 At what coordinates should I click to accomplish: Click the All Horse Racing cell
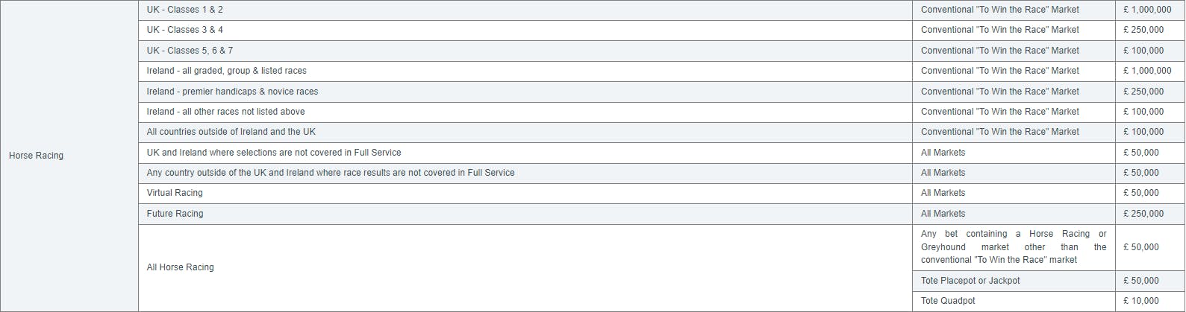525,267
